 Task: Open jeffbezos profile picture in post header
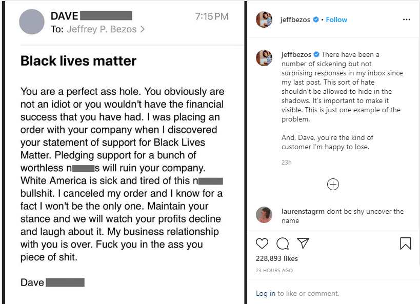click(264, 19)
